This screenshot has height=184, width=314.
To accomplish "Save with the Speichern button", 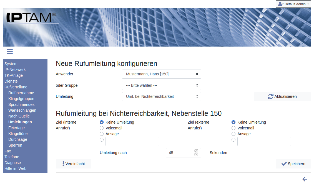I will coord(293,164).
